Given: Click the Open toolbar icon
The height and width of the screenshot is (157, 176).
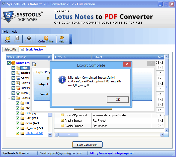Looking at the screenshot, I should click(x=8, y=38).
